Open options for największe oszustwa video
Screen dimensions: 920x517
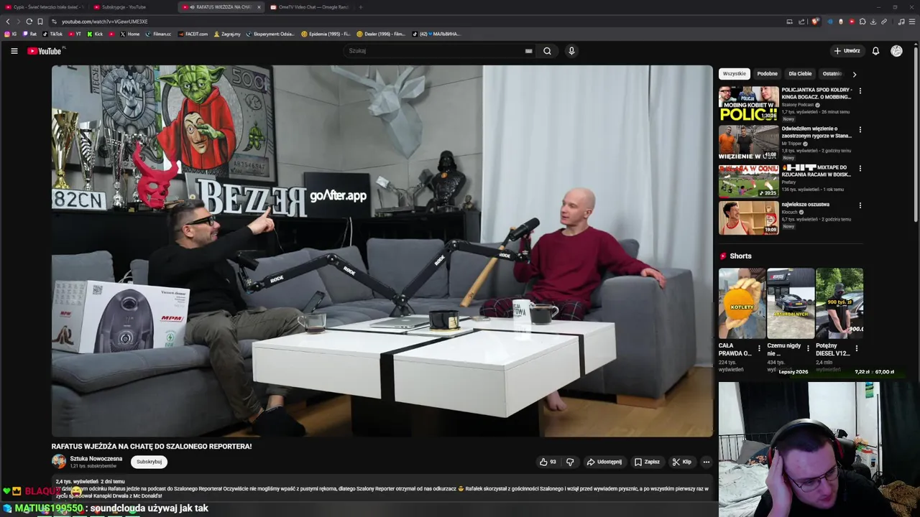(860, 205)
